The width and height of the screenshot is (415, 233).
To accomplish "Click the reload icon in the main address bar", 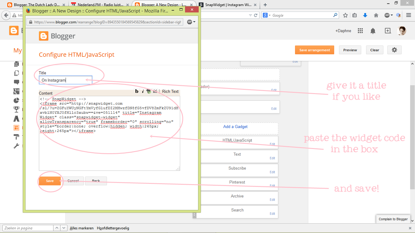I will click(x=256, y=15).
